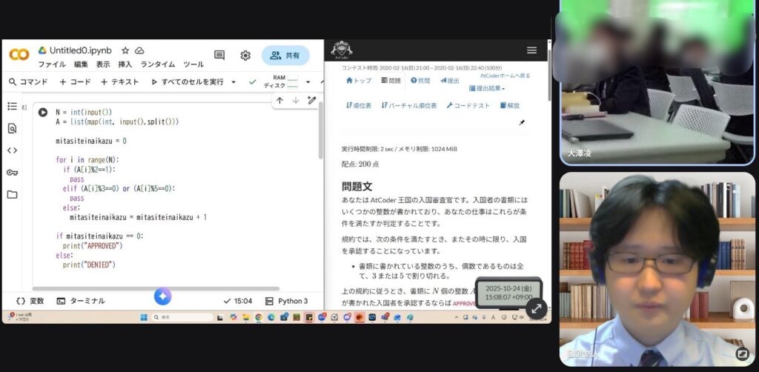Star the Untitled0.ipynb notebook
This screenshot has width=759, height=372.
(x=125, y=50)
